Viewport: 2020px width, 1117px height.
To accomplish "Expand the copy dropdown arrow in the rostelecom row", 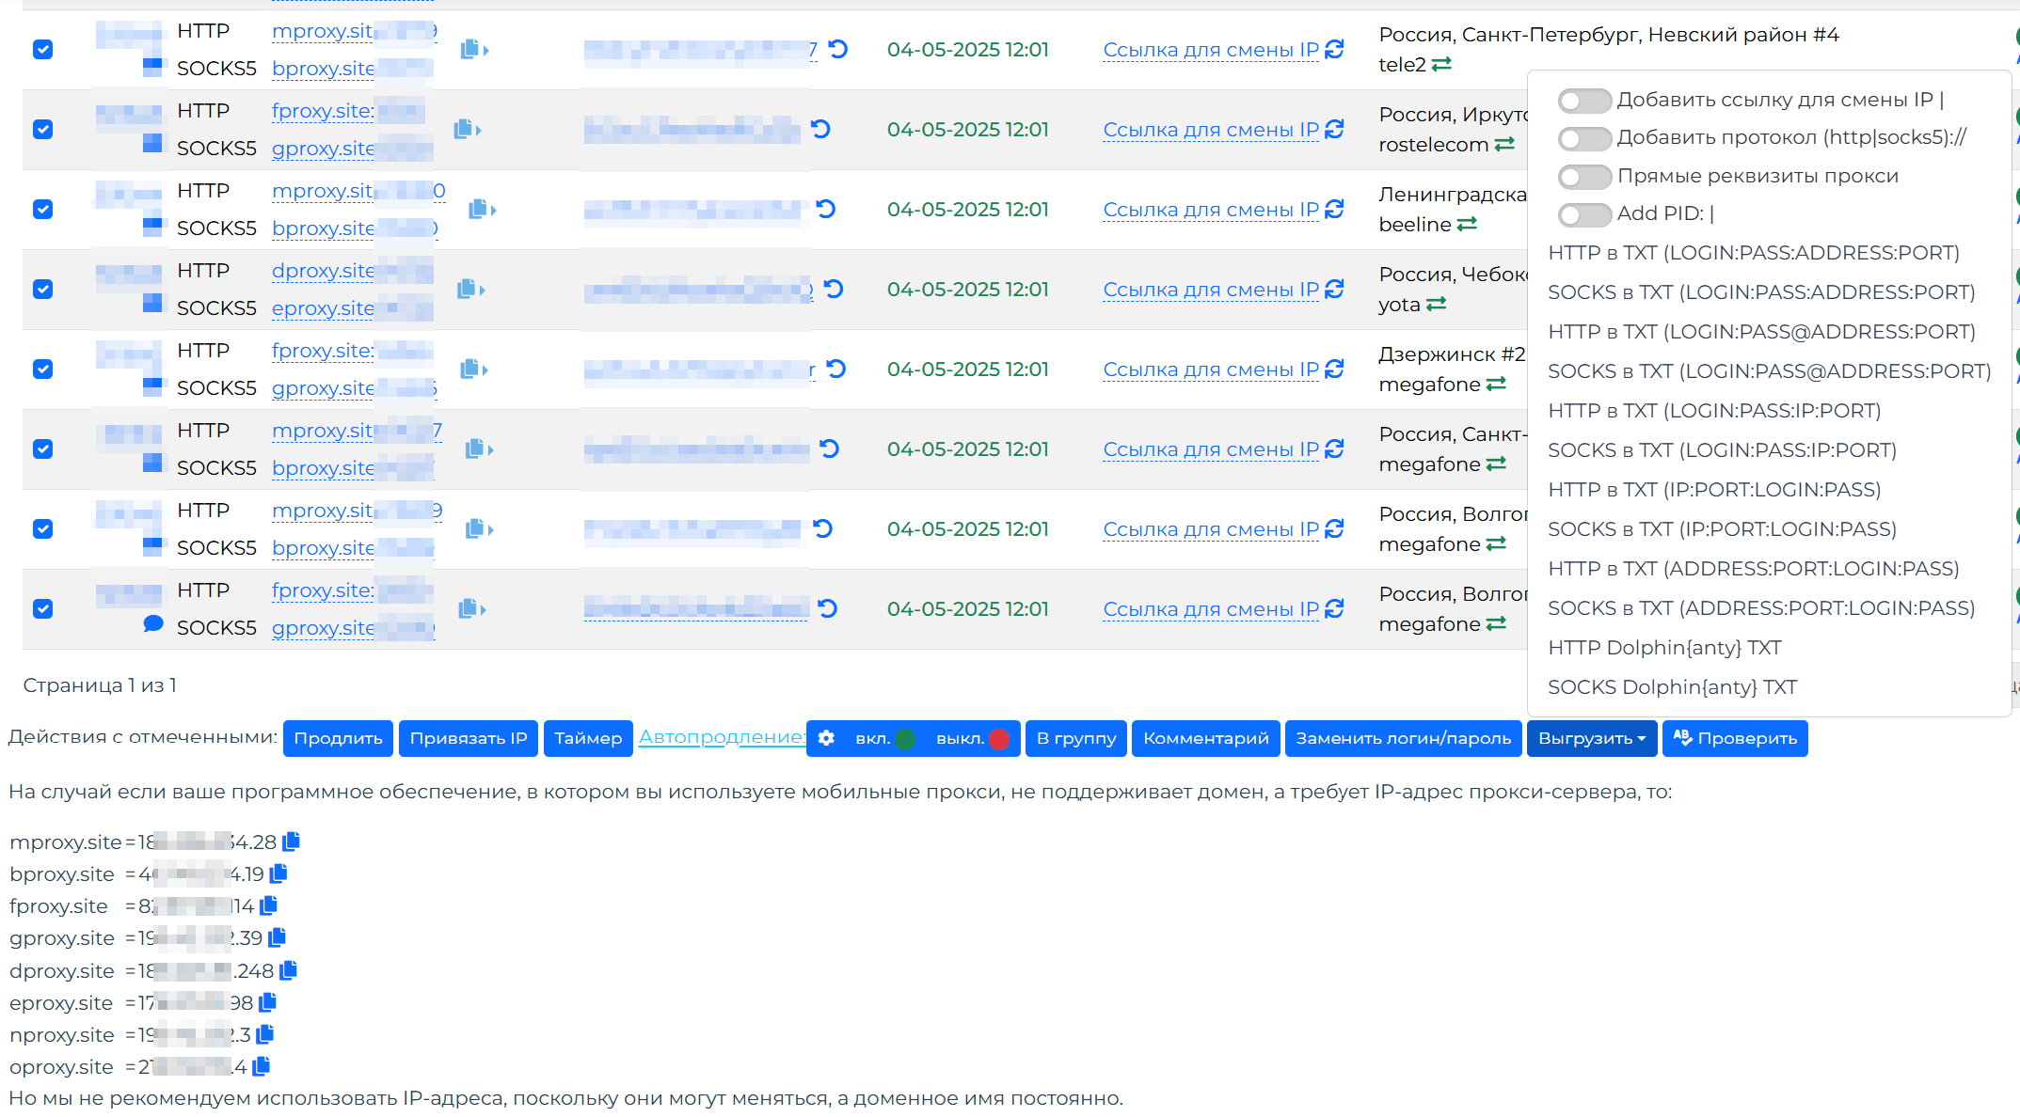I will (478, 130).
